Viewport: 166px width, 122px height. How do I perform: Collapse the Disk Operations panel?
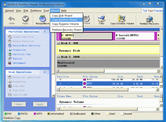pyautogui.click(x=45, y=72)
